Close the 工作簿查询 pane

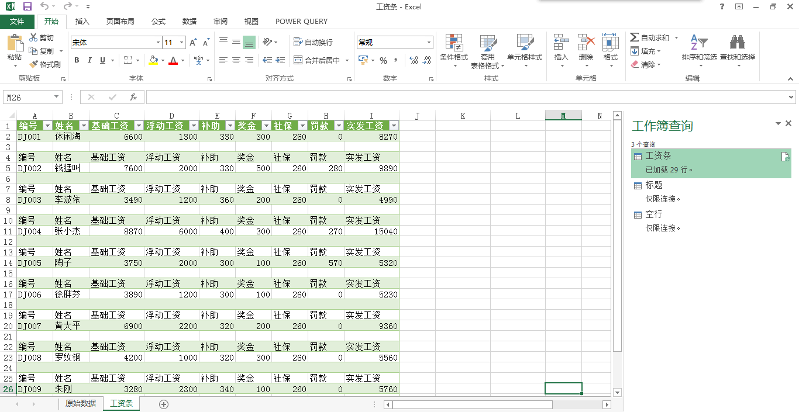pos(788,123)
